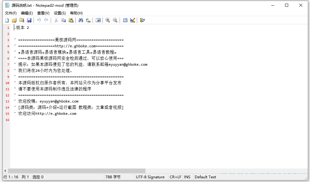Copy selected text with the Copy icon
This screenshot has width=310, height=182.
(x=64, y=20)
